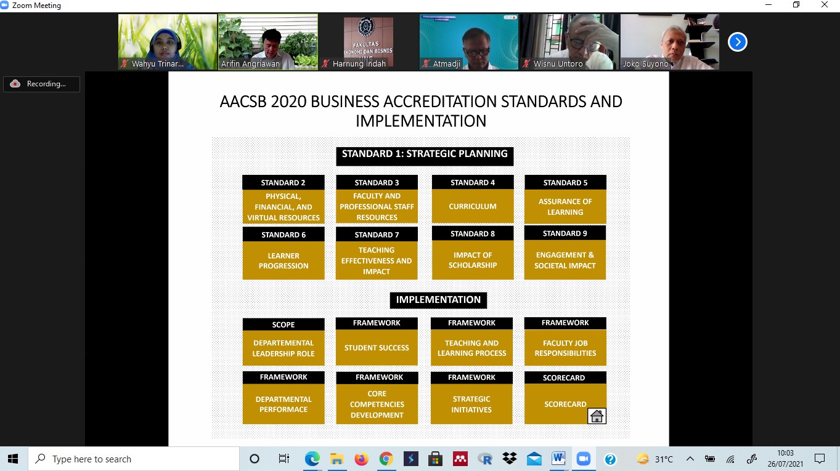840x471 pixels.
Task: Open the network Wi-Fi icon
Action: (x=730, y=459)
